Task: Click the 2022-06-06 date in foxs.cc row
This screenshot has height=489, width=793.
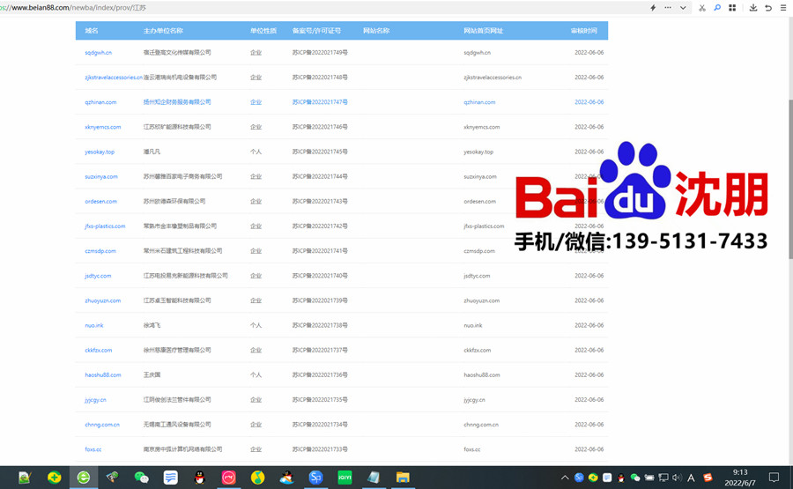Action: coord(589,449)
